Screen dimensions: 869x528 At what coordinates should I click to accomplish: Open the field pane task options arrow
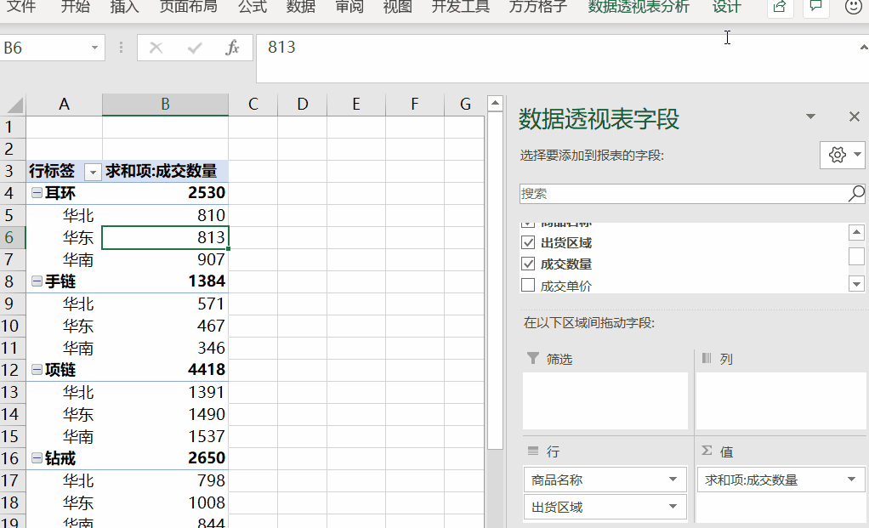810,116
